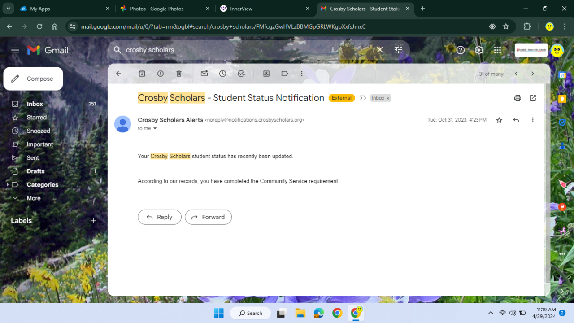Screen dimensions: 574x323
Task: Open Gmail settings gear
Action: 479,50
